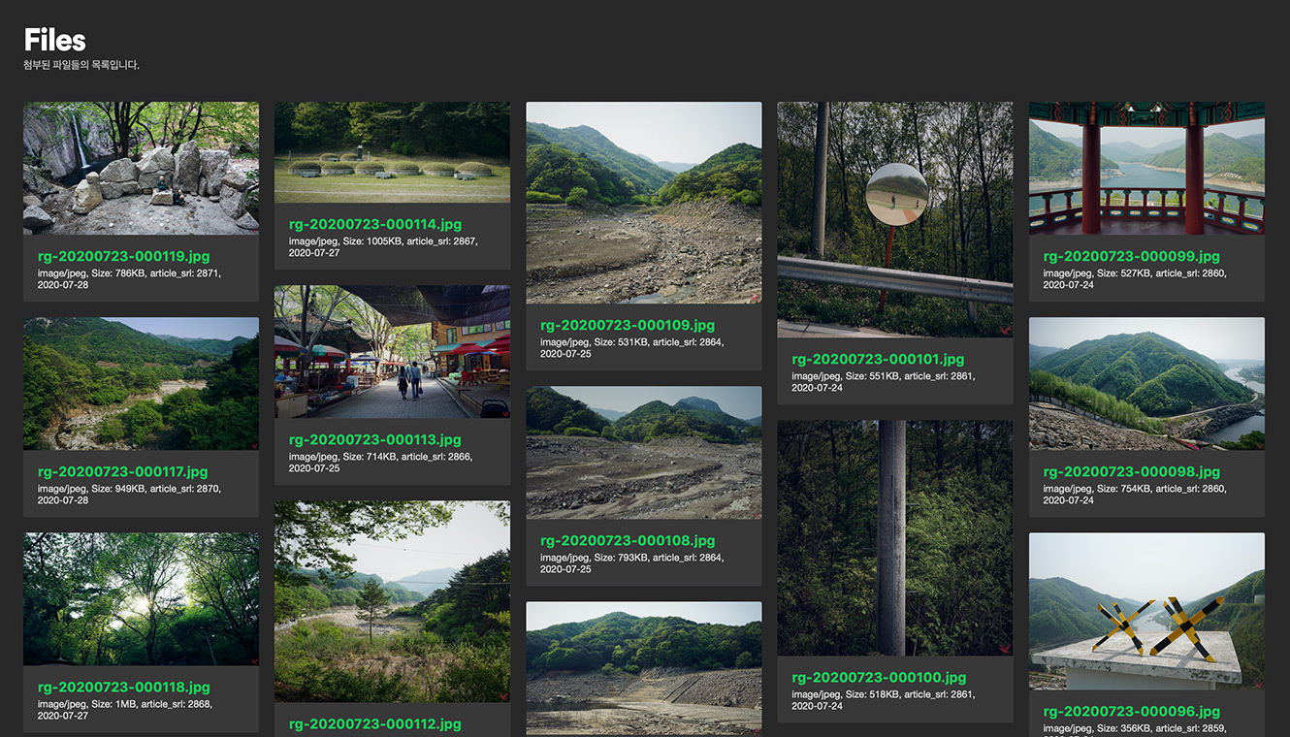Click the yellow-black X markers thumbnail

pos(1146,610)
